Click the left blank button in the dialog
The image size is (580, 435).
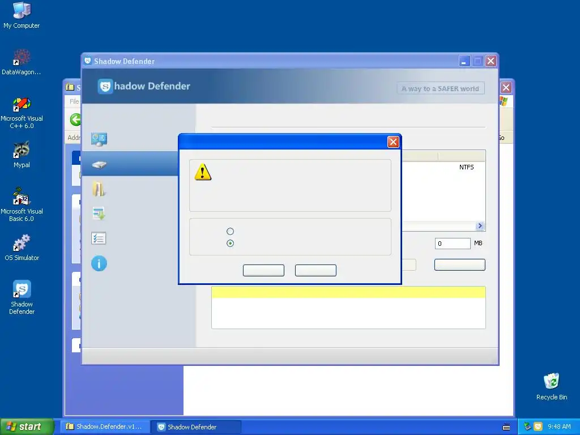click(x=263, y=270)
